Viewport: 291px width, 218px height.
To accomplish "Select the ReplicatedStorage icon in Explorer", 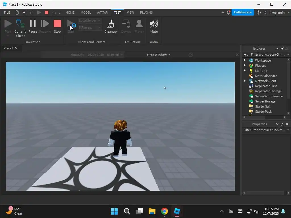I will 251,91.
